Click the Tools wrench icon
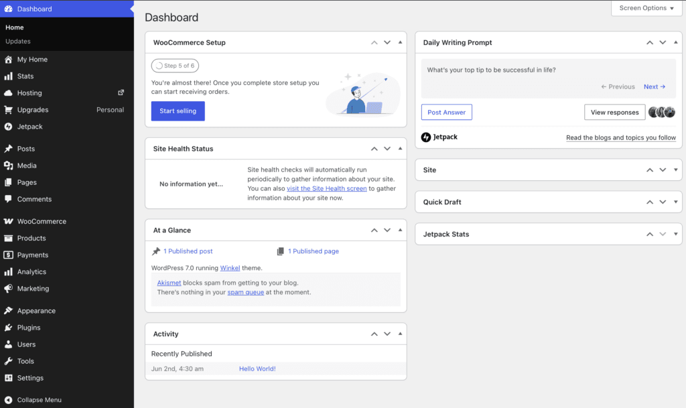686x408 pixels. click(x=8, y=361)
